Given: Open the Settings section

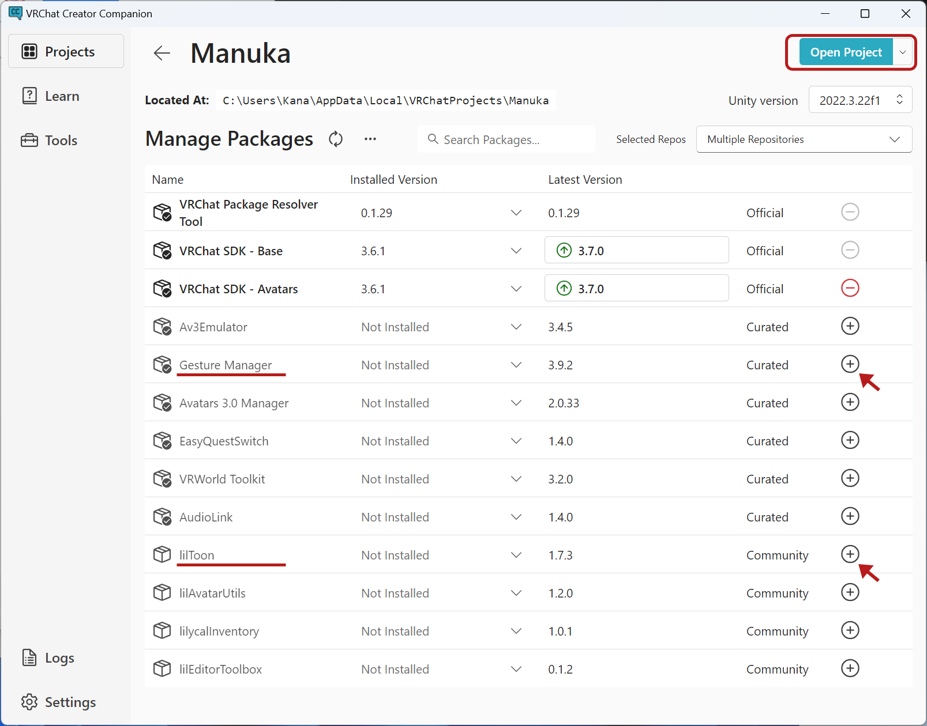Looking at the screenshot, I should click(x=66, y=702).
